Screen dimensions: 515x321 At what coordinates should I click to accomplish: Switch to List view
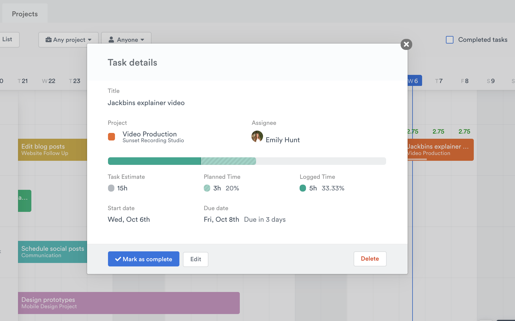pos(8,39)
